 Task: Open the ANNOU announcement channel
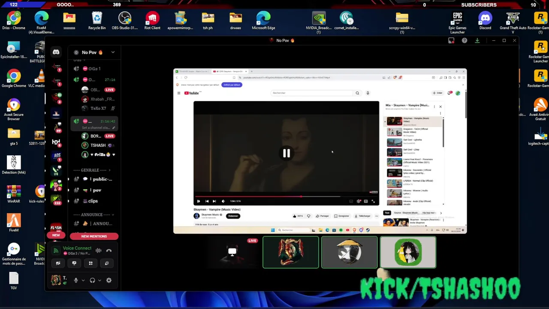point(94,224)
